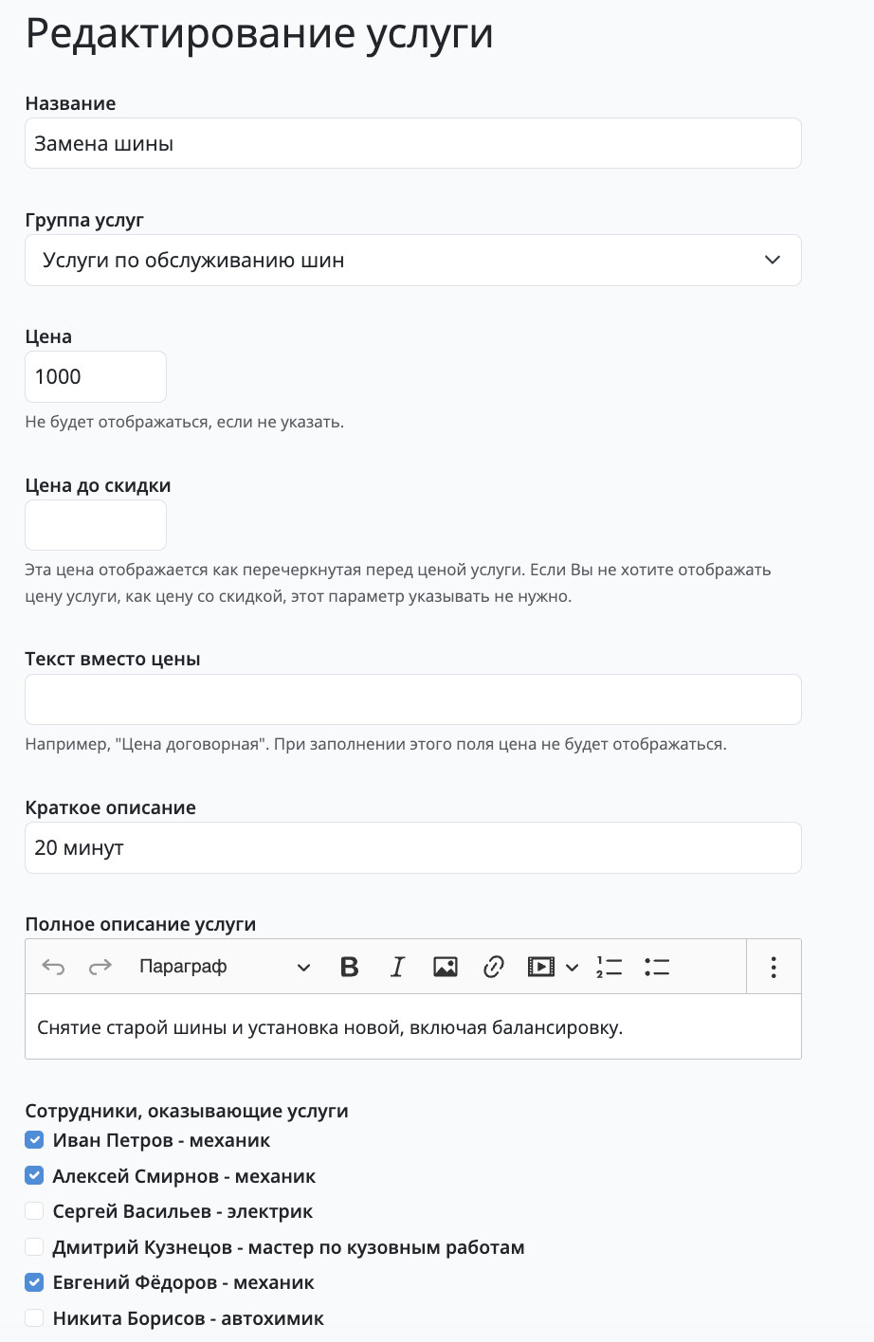
Task: Open the Группа услуг dropdown
Action: [413, 261]
